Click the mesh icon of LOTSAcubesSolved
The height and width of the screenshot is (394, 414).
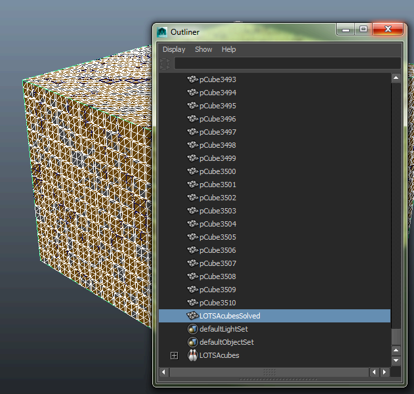193,315
